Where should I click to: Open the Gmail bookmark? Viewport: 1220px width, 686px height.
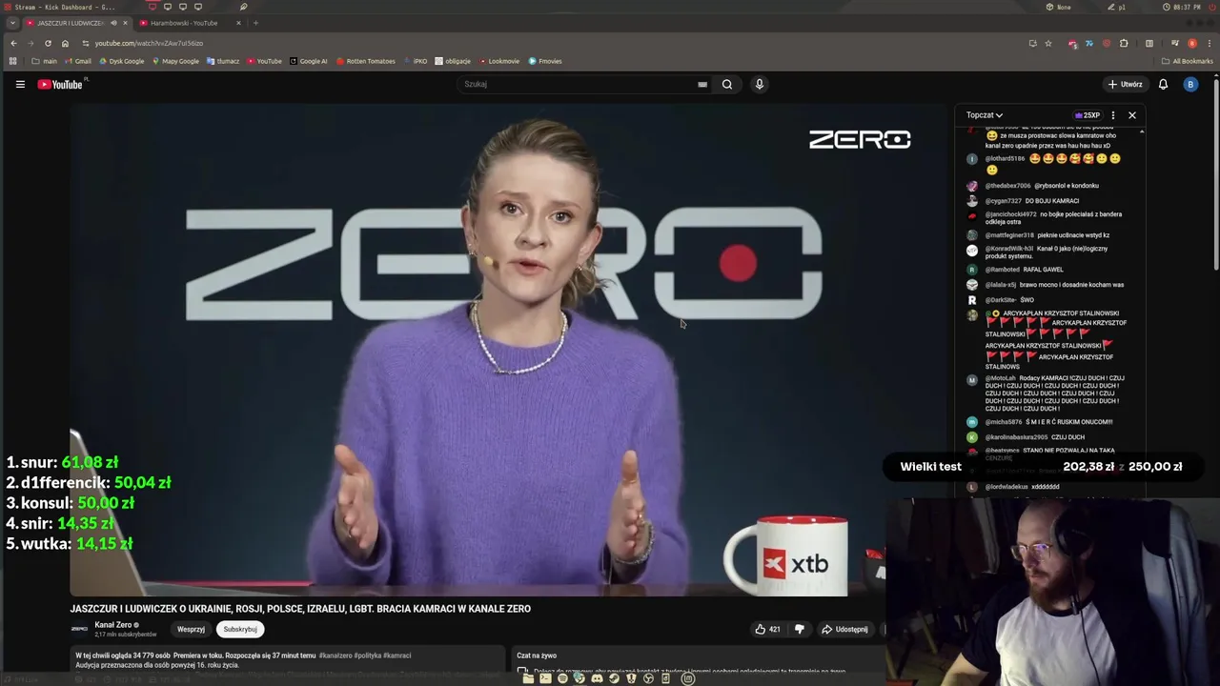[77, 61]
